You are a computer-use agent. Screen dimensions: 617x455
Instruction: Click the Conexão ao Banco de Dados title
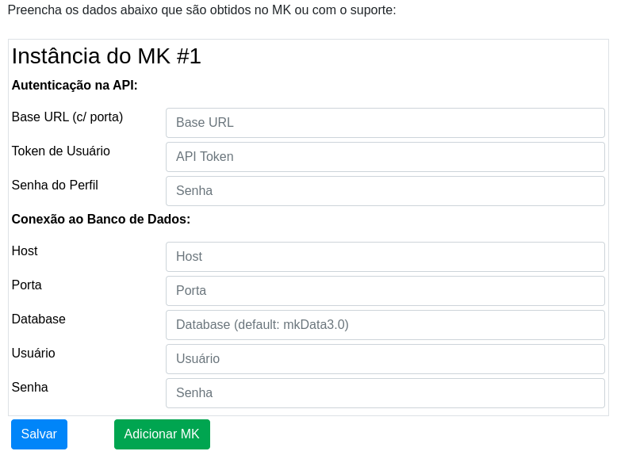101,219
